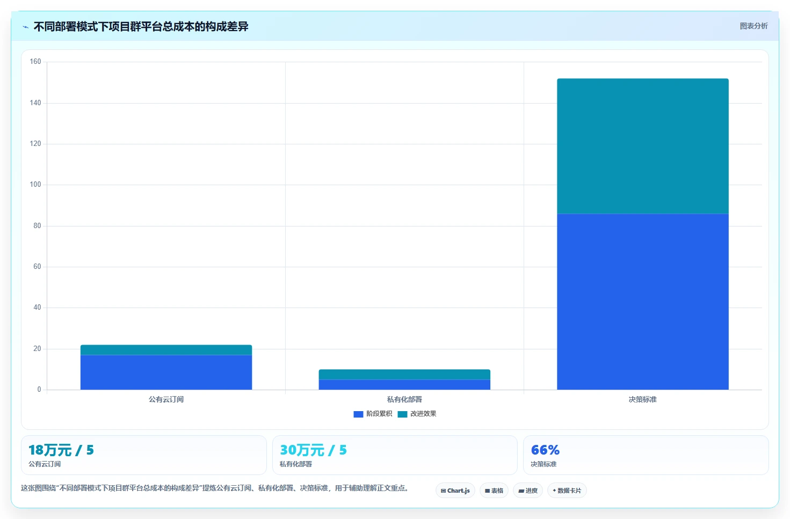Click the teal 决策标准 bar segment
This screenshot has width=790, height=519.
pos(643,146)
